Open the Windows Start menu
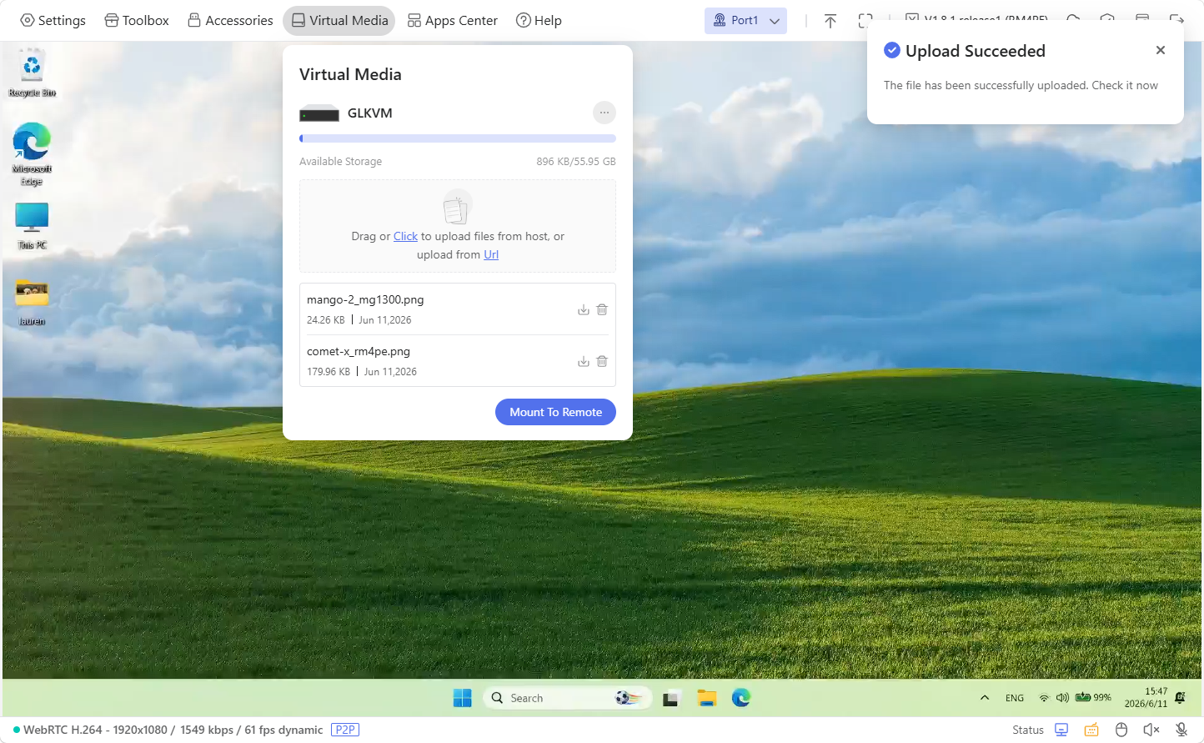1204x743 pixels. pyautogui.click(x=462, y=698)
